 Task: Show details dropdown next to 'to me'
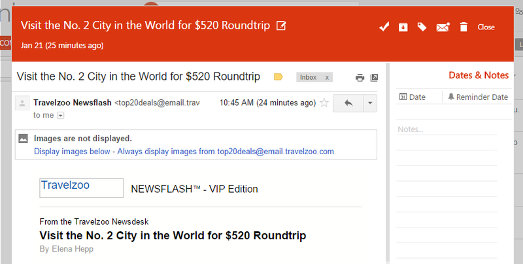point(60,115)
